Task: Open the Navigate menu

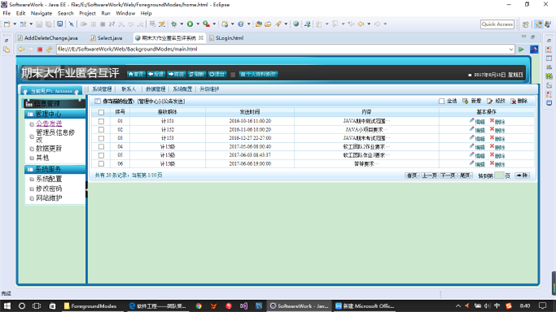Action: click(41, 13)
